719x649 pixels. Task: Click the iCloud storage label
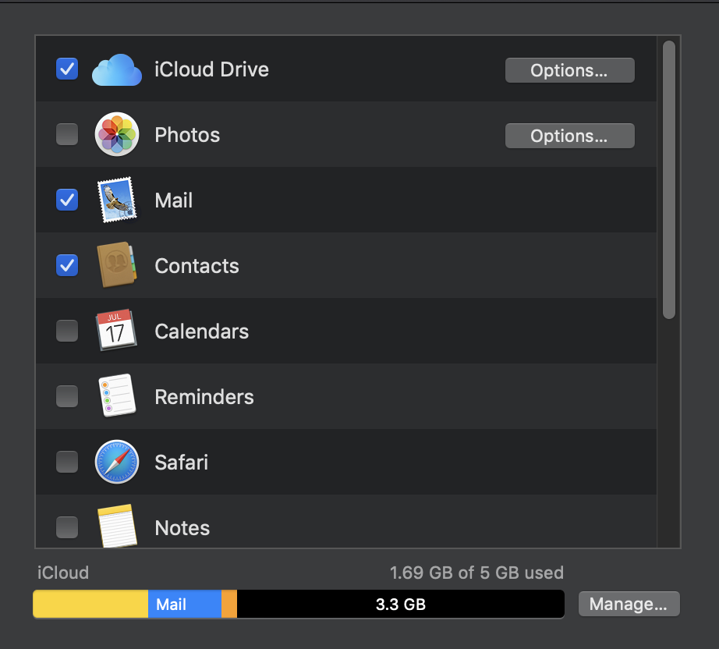coord(63,573)
